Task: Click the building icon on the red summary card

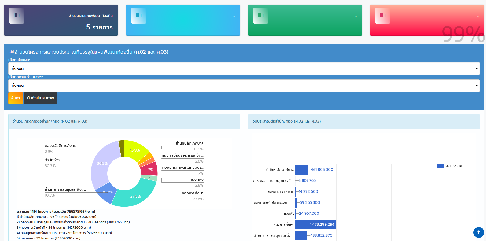Action: pyautogui.click(x=382, y=16)
